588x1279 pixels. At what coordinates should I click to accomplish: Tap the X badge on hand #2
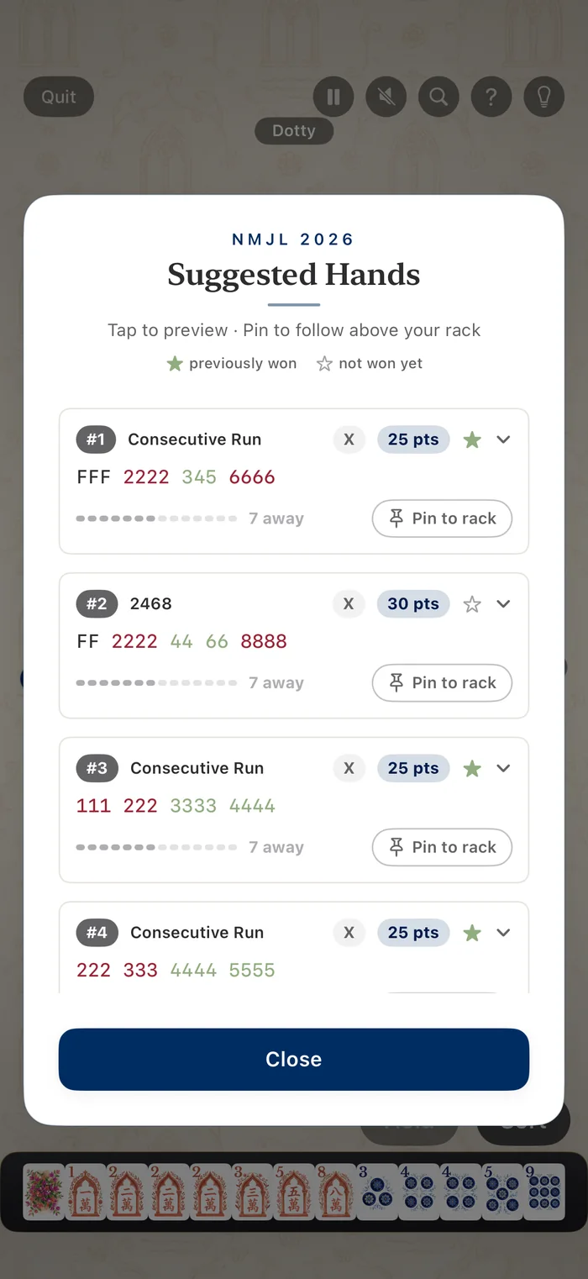click(x=349, y=603)
